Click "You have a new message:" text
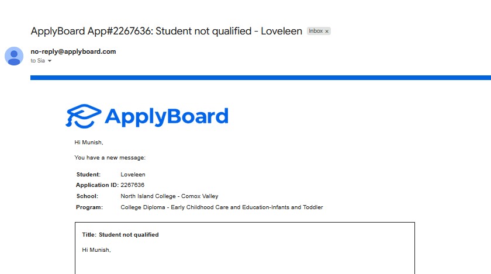Viewport: 491px width, 274px height. 110,158
